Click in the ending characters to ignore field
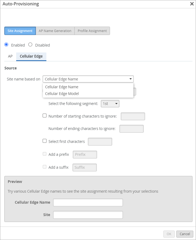This screenshot has height=240, width=196. pyautogui.click(x=132, y=129)
